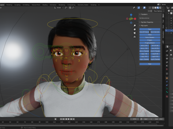The width and height of the screenshot is (173, 129).
Task: Switch perspective/orthographic with the grid icon
Action: pos(135,37)
